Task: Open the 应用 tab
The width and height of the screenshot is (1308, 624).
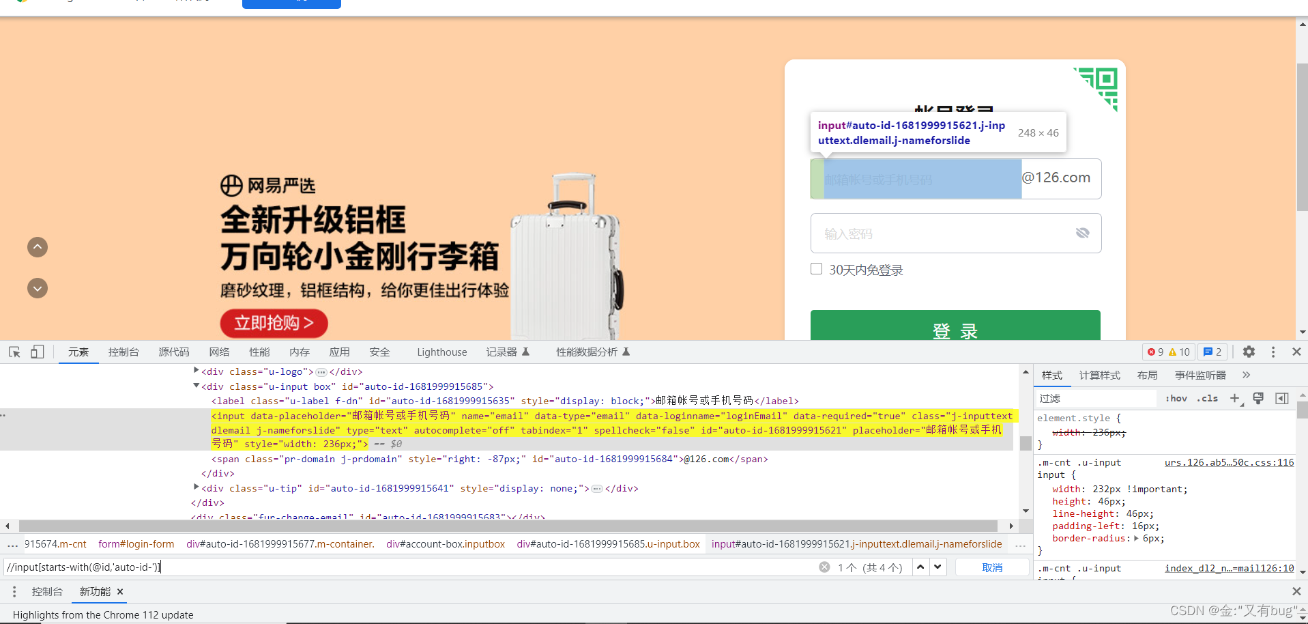Action: [340, 352]
